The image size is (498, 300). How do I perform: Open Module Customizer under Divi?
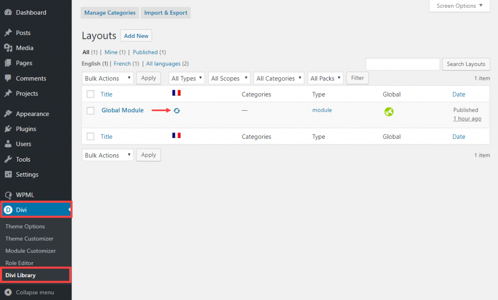tap(31, 251)
